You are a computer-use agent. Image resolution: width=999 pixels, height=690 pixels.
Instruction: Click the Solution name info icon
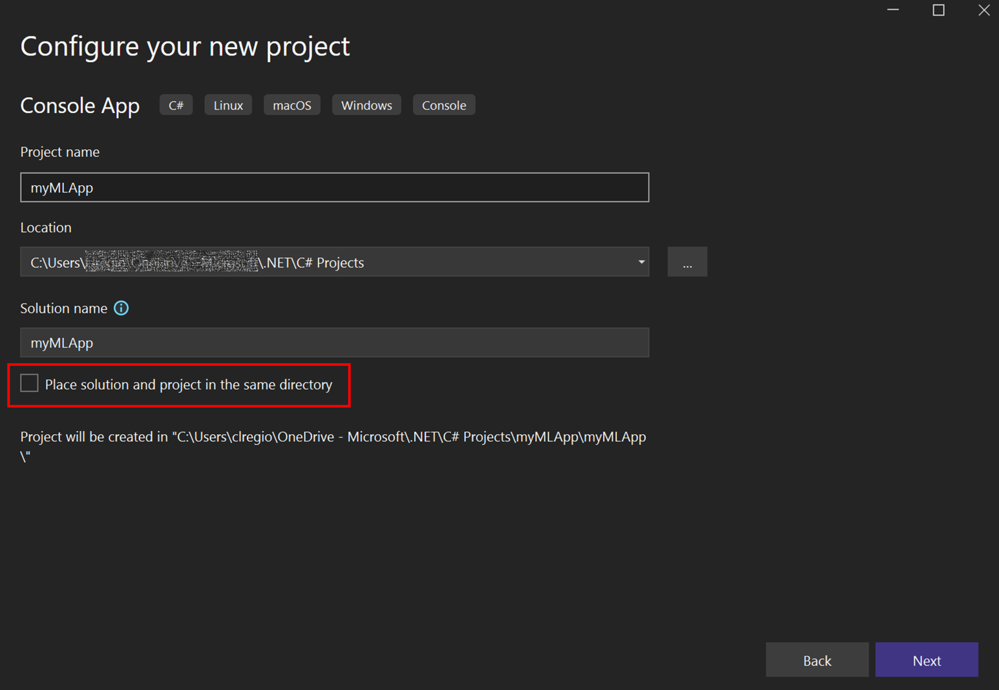[121, 308]
